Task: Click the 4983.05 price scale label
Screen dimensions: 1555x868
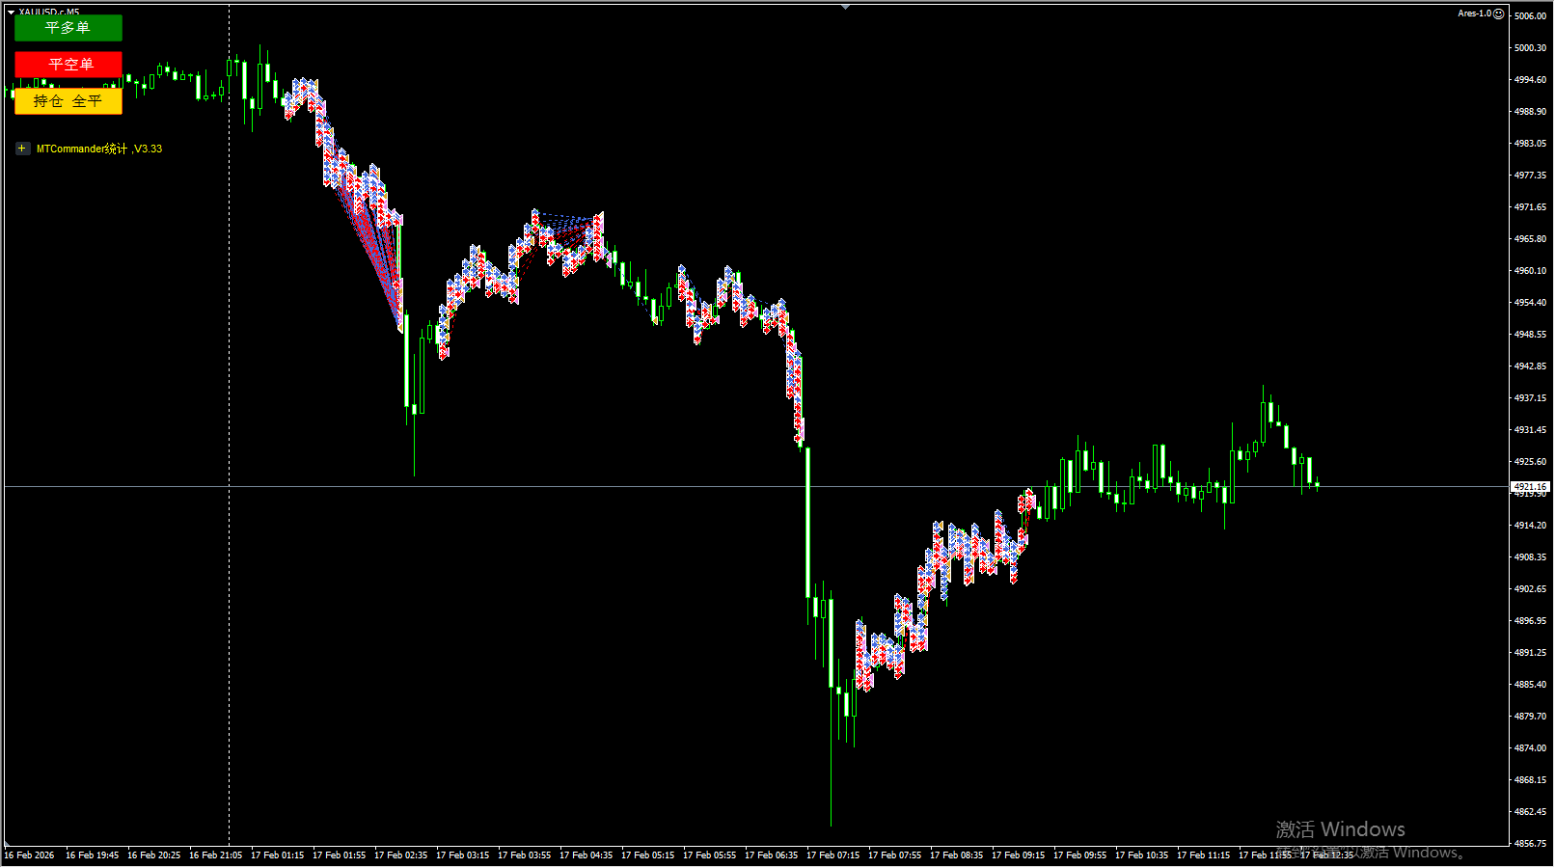Action: (1530, 144)
